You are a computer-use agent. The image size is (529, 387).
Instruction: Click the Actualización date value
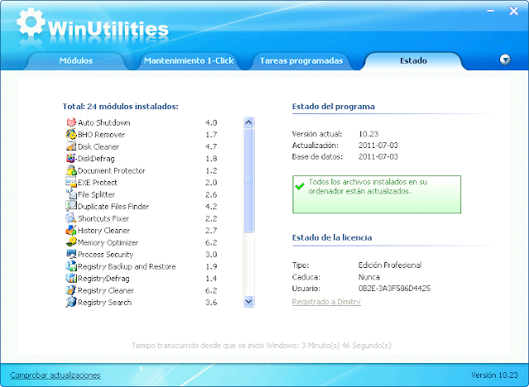pos(379,146)
